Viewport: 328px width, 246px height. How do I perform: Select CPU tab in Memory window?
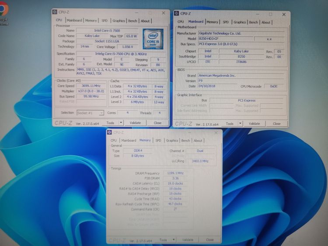click(114, 140)
